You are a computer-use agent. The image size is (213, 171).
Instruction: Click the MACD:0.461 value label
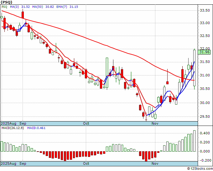click(x=36, y=128)
